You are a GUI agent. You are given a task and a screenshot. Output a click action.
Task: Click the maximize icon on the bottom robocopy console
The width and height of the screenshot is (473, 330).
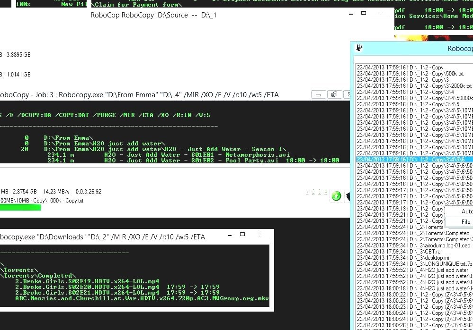pyautogui.click(x=242, y=234)
